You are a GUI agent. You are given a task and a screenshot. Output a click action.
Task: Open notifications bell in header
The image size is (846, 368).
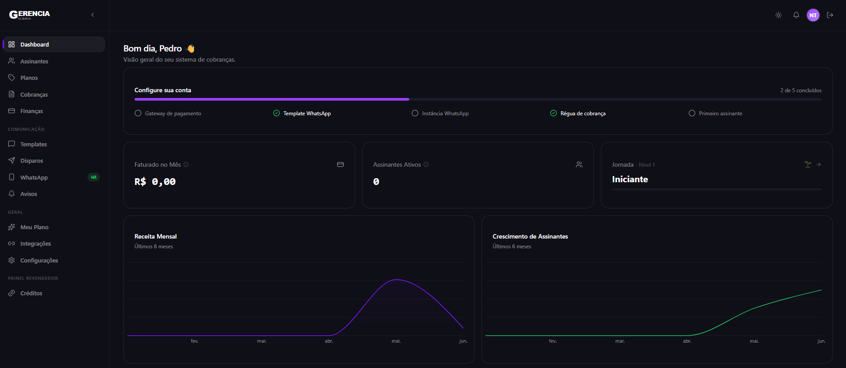coord(796,15)
